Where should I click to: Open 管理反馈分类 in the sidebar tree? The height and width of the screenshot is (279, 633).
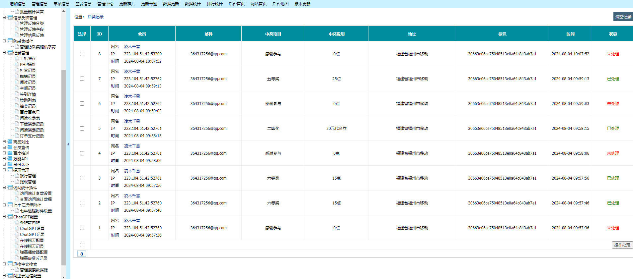click(x=32, y=23)
